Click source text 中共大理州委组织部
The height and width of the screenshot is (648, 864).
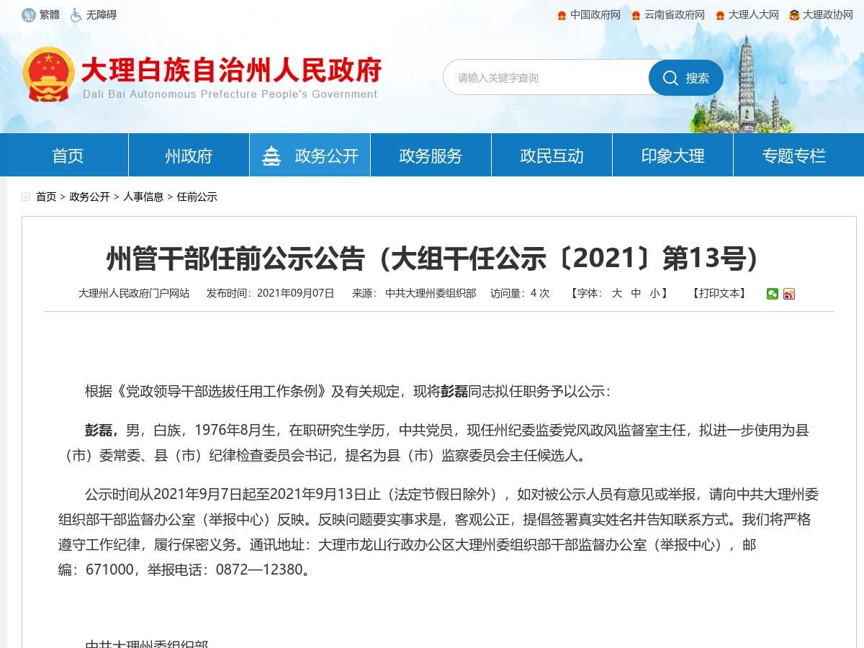click(x=431, y=293)
